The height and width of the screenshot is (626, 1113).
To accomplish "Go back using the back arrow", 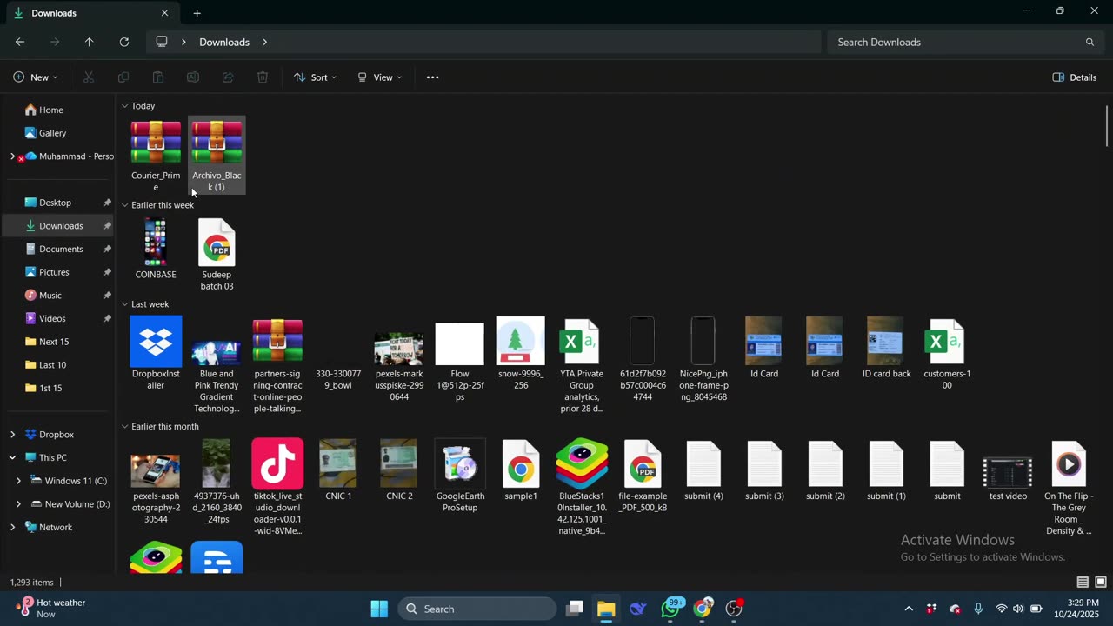I will tap(20, 42).
